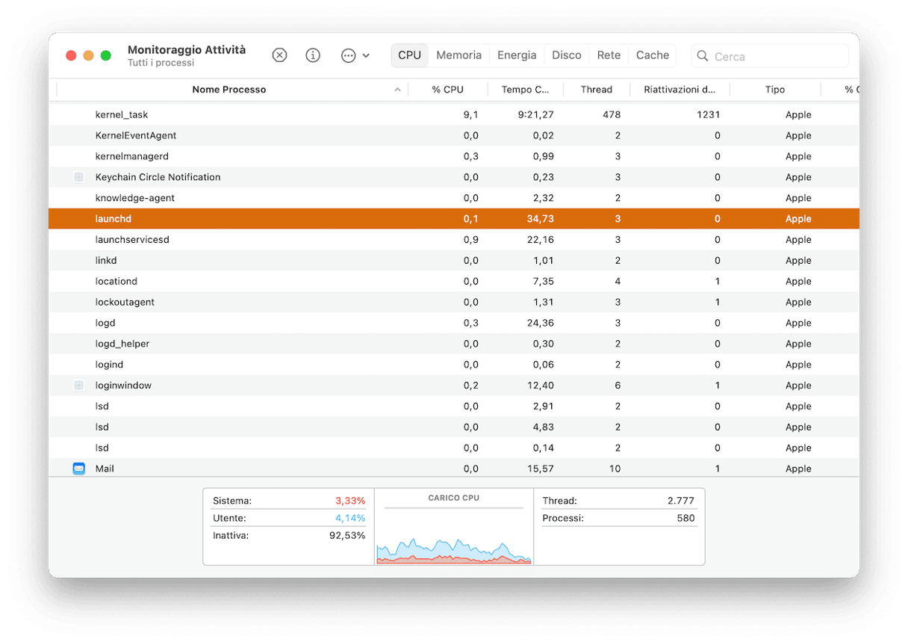This screenshot has height=642, width=908.
Task: Select lsd row with time 2,91
Action: 454,407
